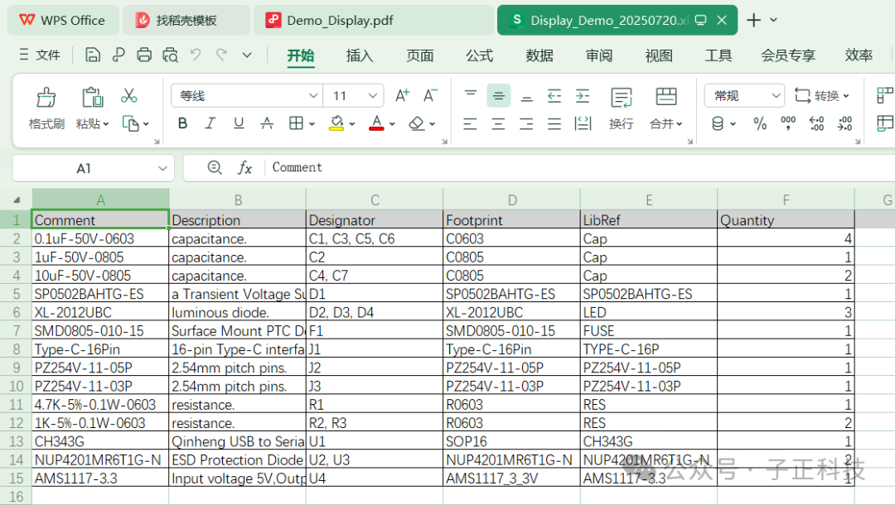The image size is (895, 505).
Task: Open the File menu
Action: 40,55
